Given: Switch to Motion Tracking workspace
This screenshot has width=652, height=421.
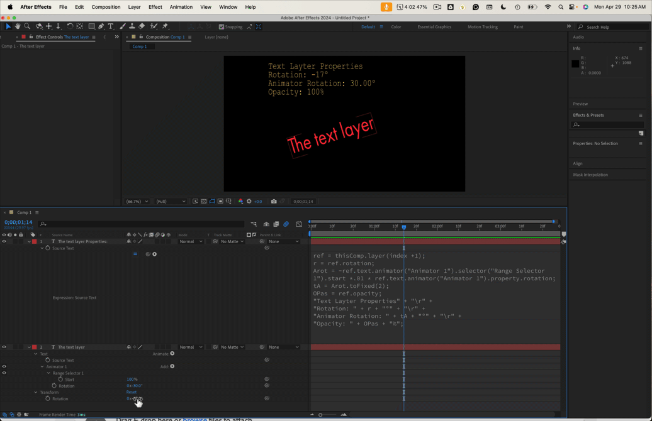Looking at the screenshot, I should [482, 26].
